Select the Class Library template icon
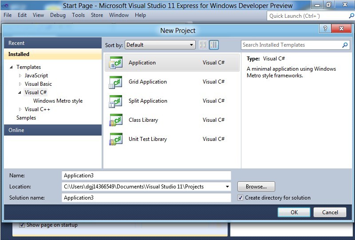This screenshot has height=240, width=355. [116, 120]
